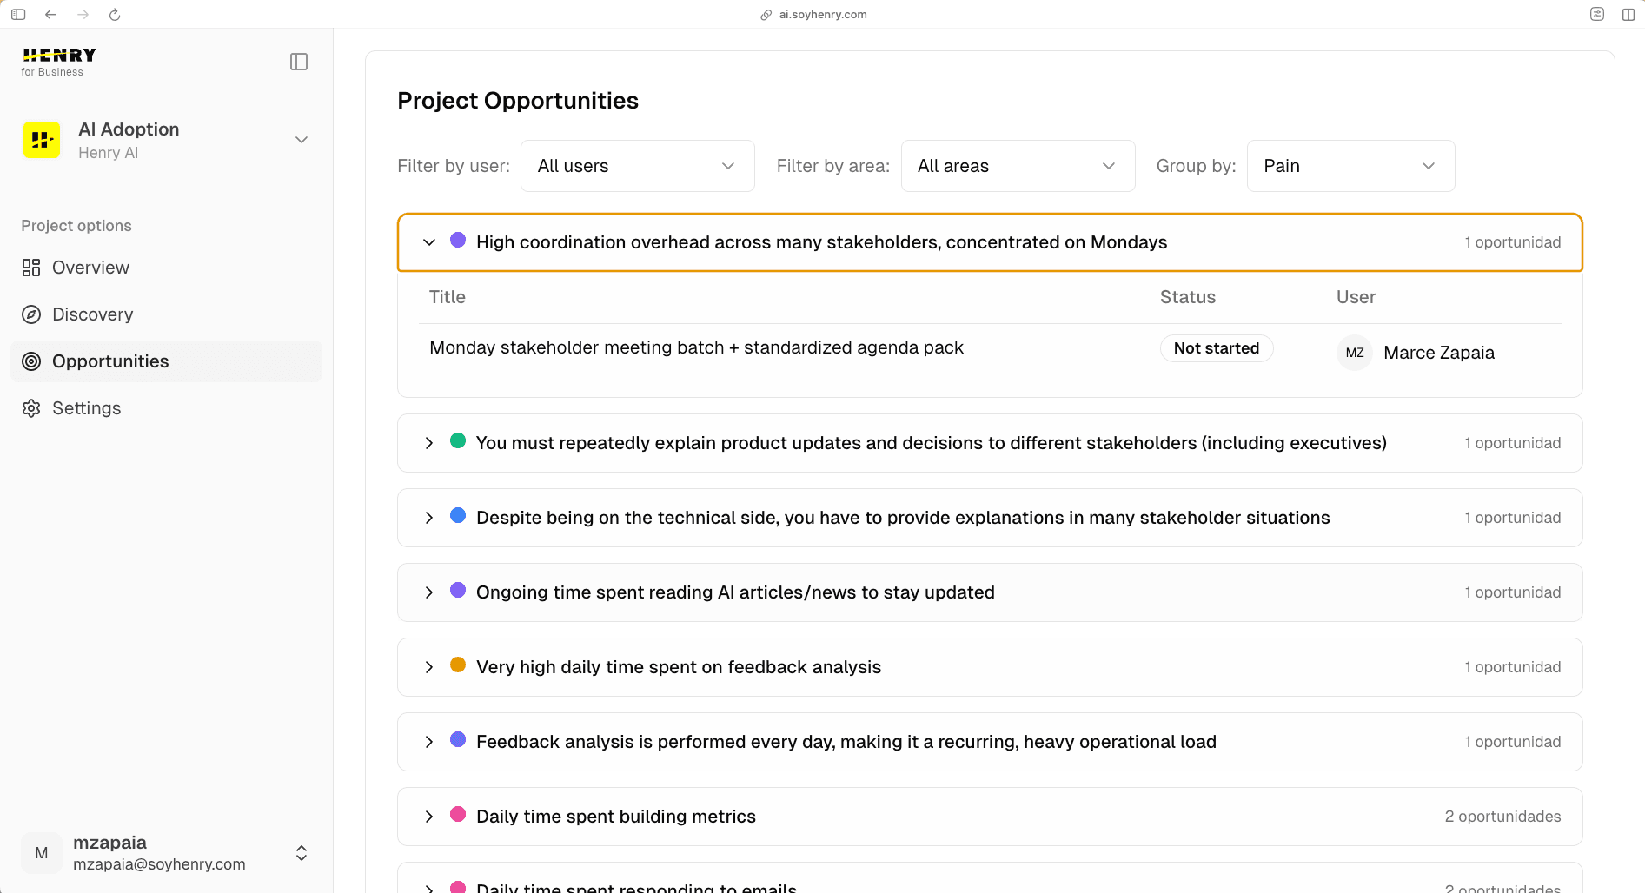Click the MZ avatar next to Marce Zapaia
1645x893 pixels.
tap(1354, 353)
